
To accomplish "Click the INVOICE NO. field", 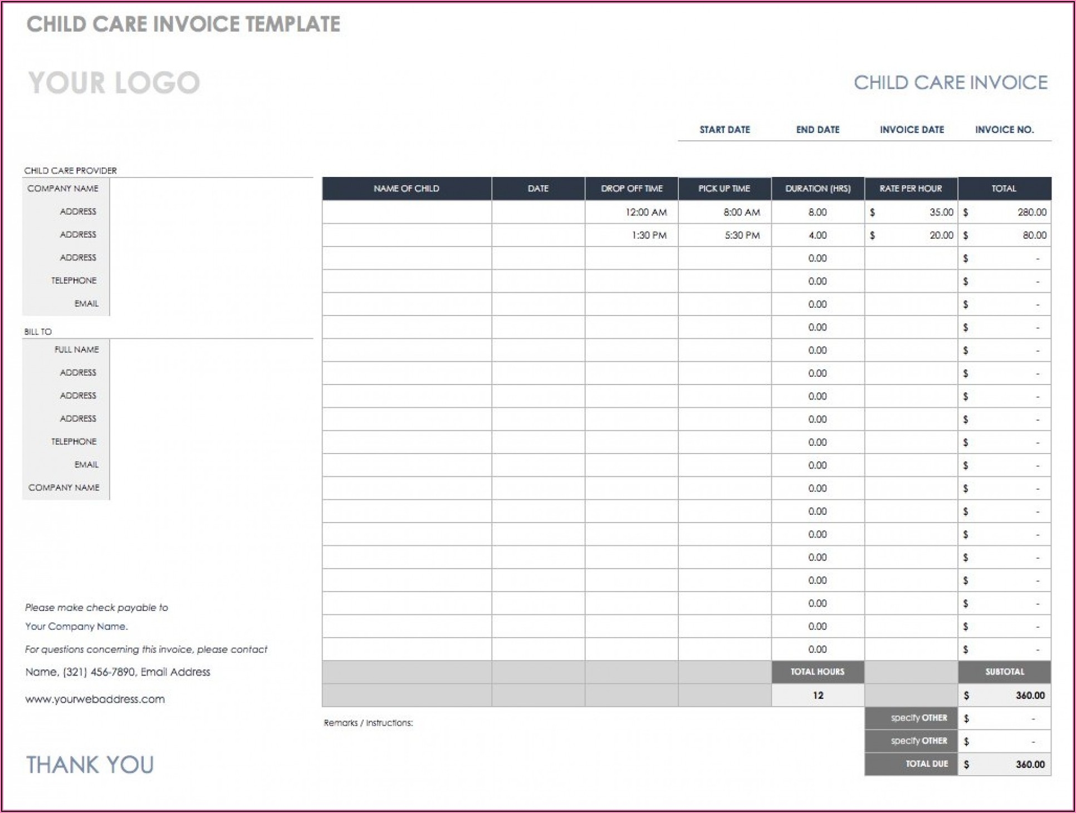I will tap(1005, 129).
